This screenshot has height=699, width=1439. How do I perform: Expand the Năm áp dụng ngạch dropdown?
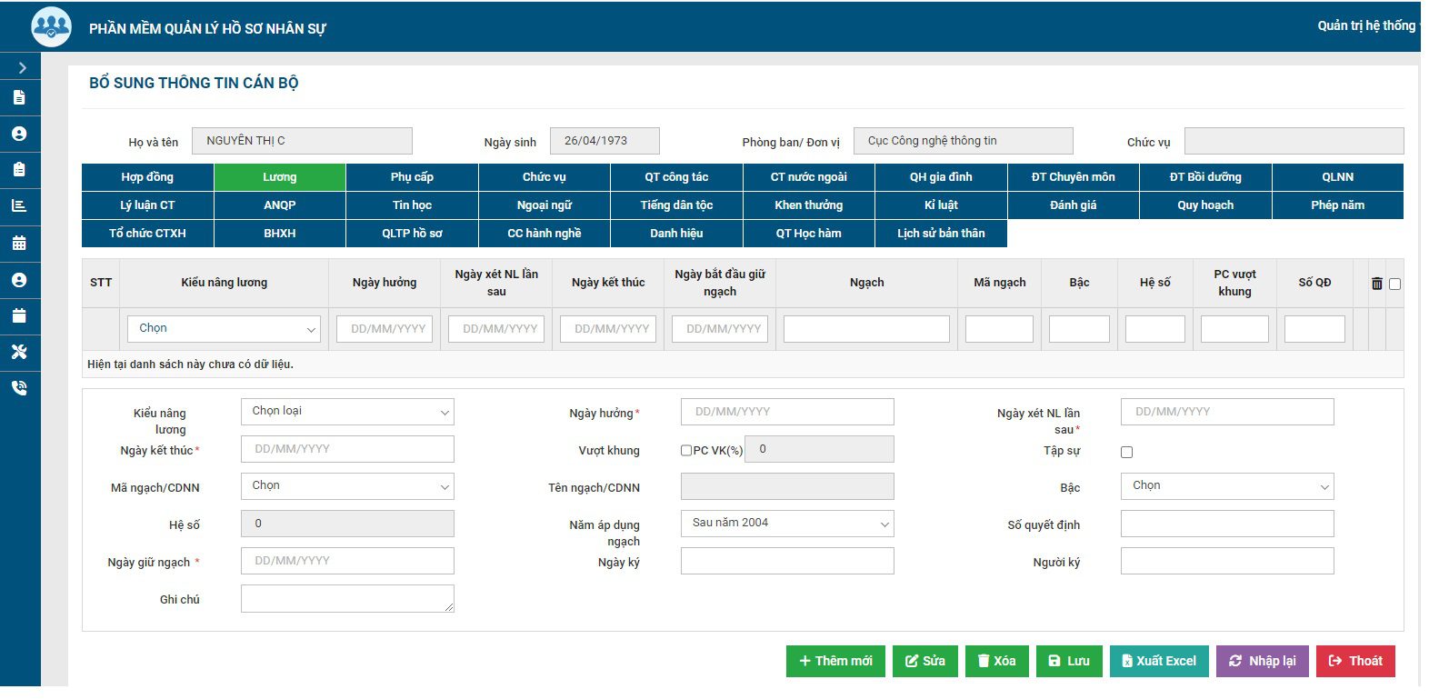point(787,524)
